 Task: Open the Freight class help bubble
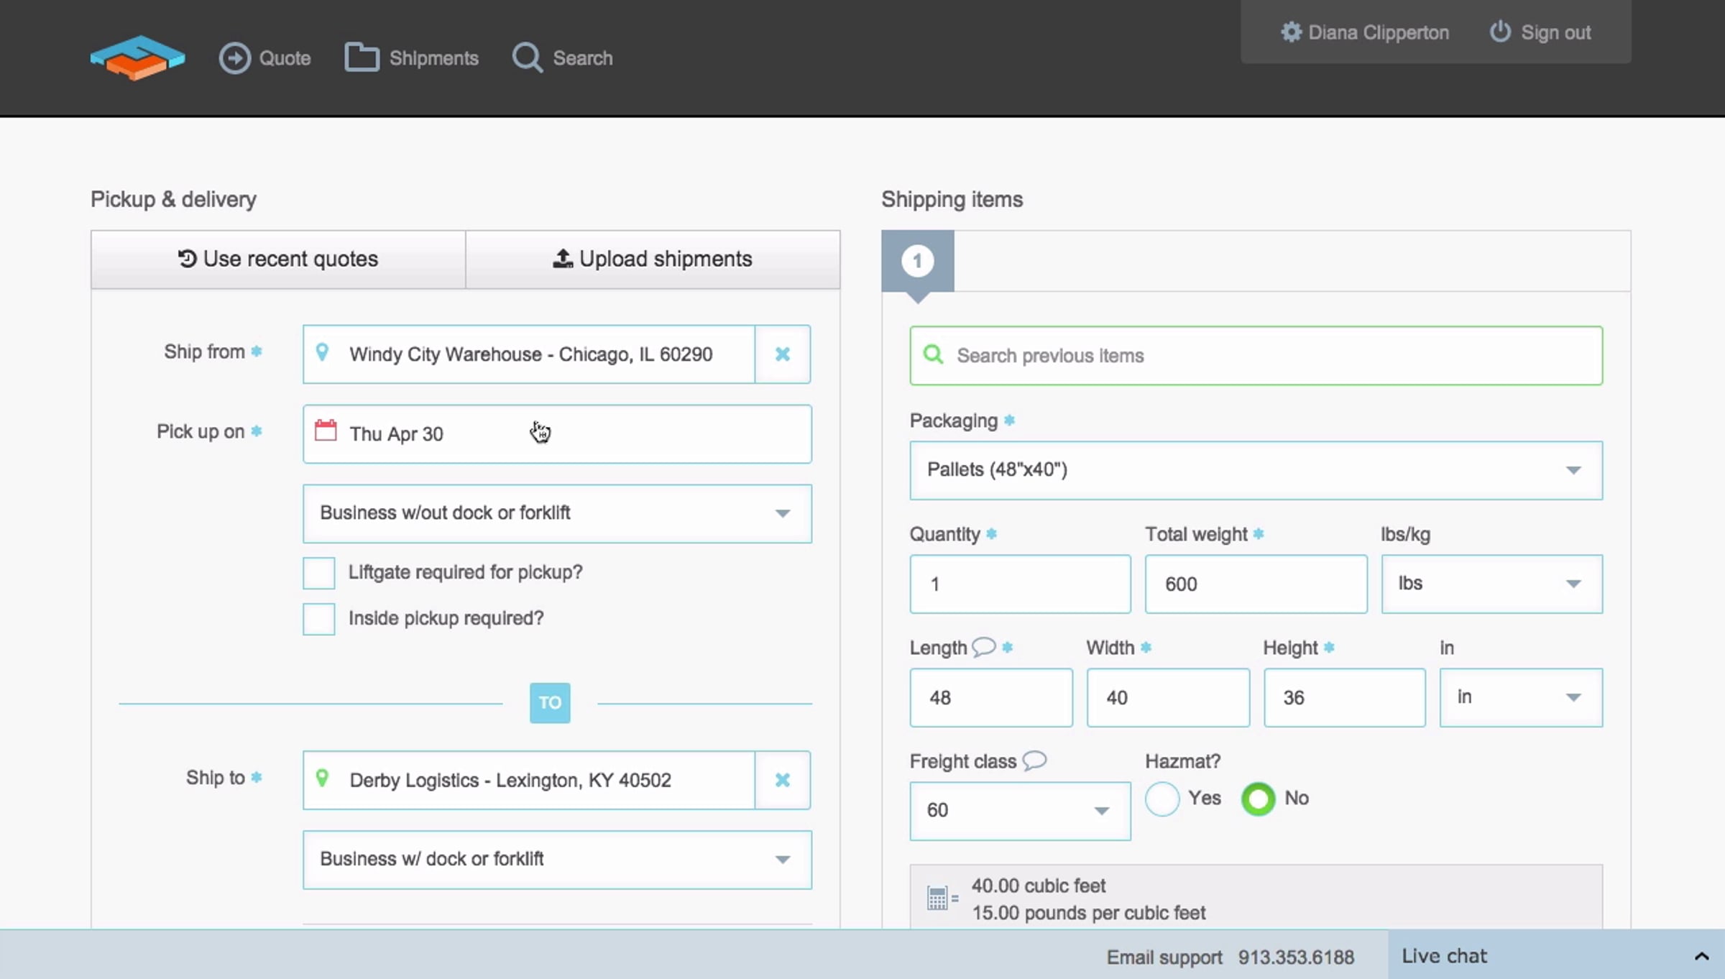point(1034,760)
